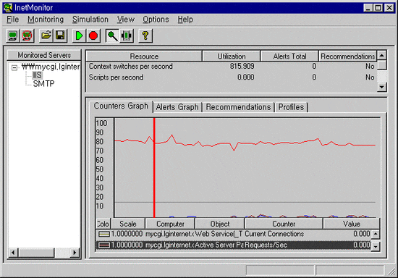Switch to the Profiles tab
This screenshot has width=398, height=278.
click(291, 107)
